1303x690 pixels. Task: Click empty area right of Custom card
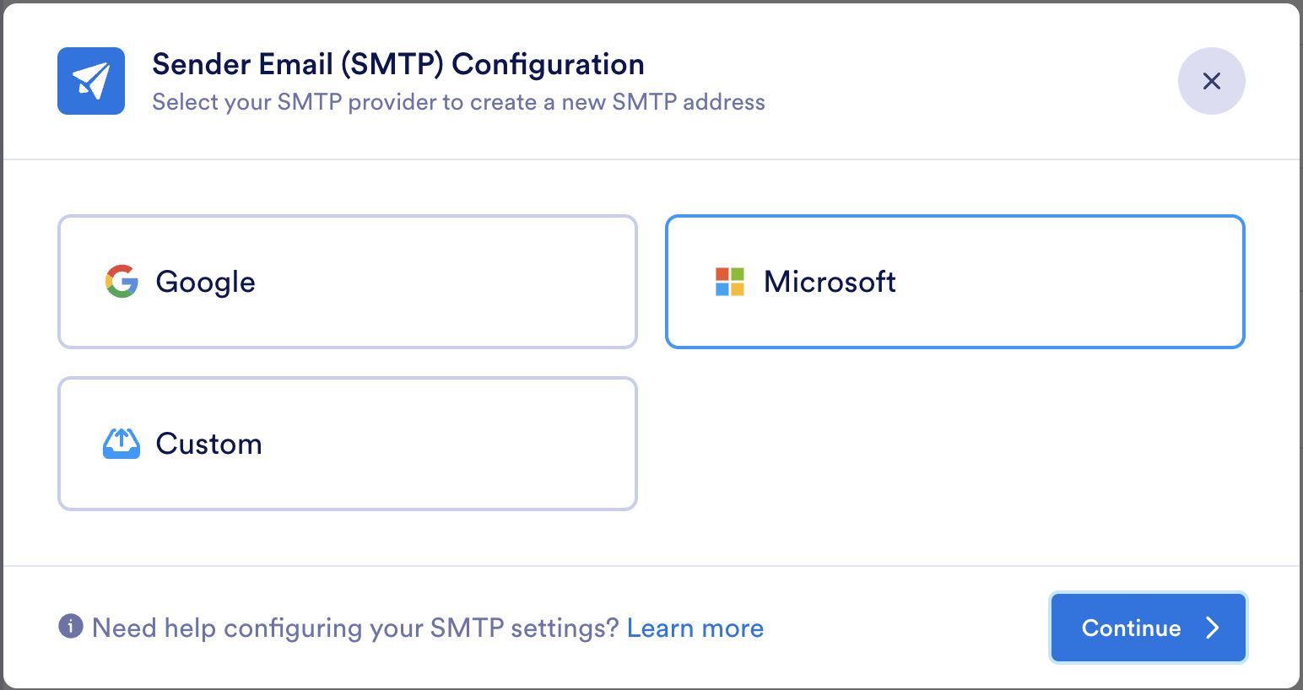click(954, 444)
